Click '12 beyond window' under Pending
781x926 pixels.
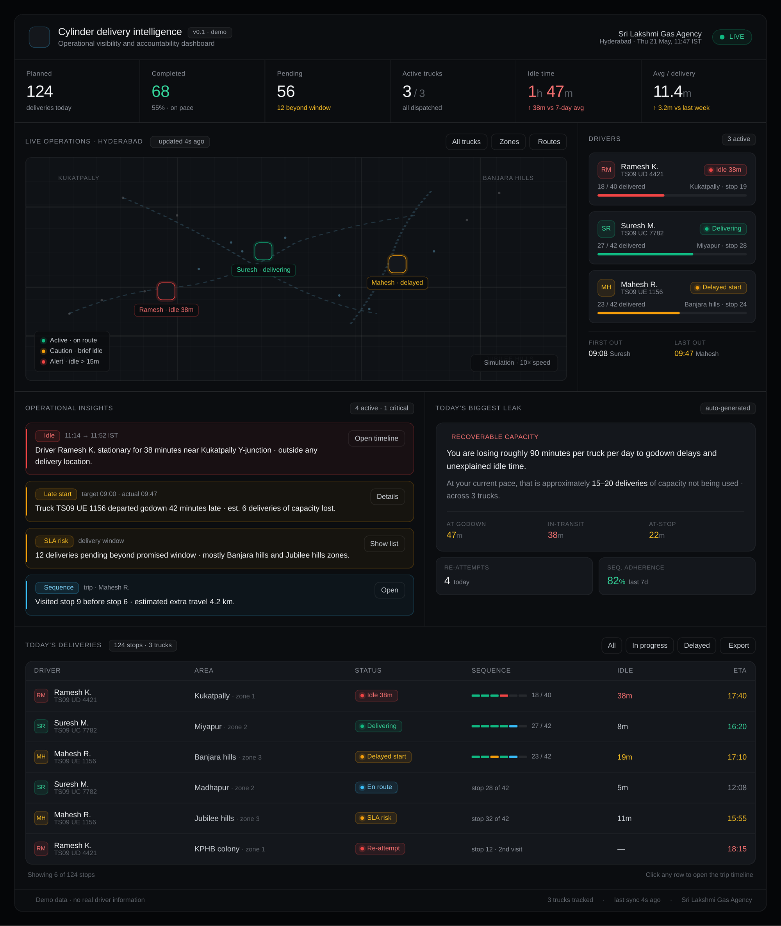304,107
